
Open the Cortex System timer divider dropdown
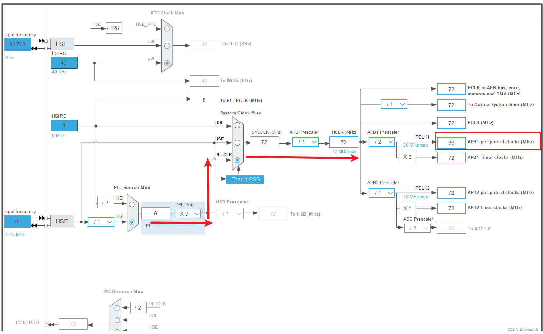tap(394, 104)
